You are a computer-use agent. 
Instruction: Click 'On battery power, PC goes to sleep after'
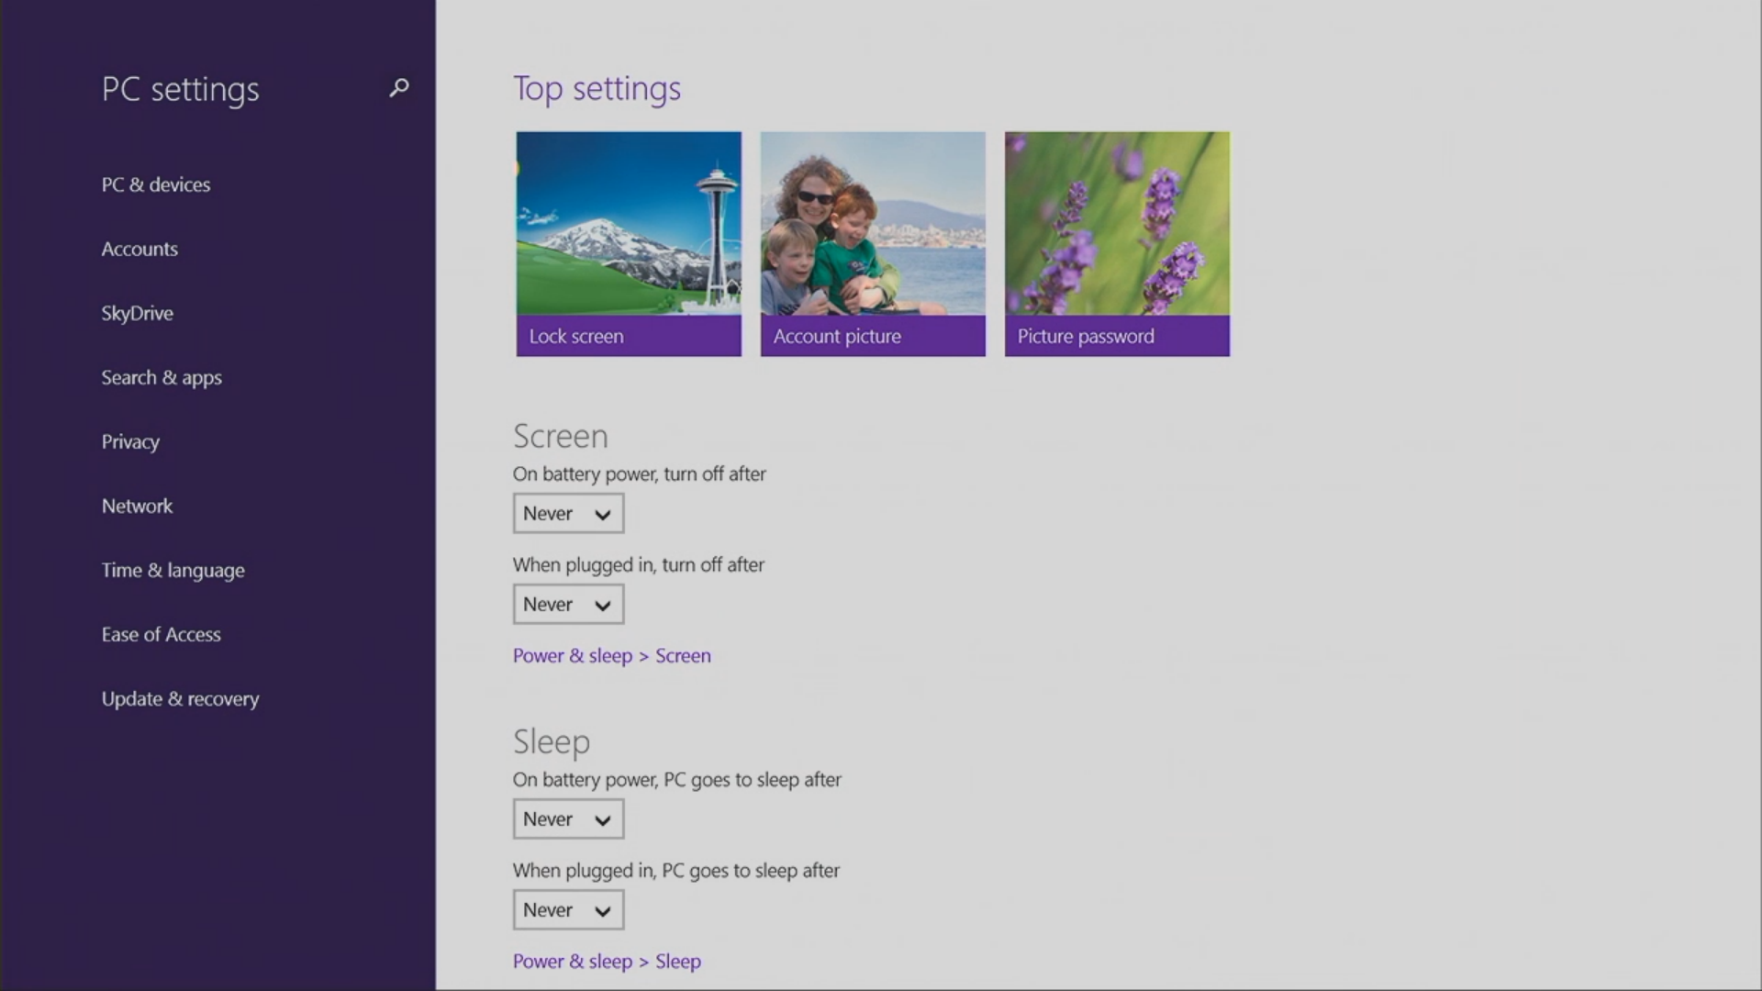676,780
